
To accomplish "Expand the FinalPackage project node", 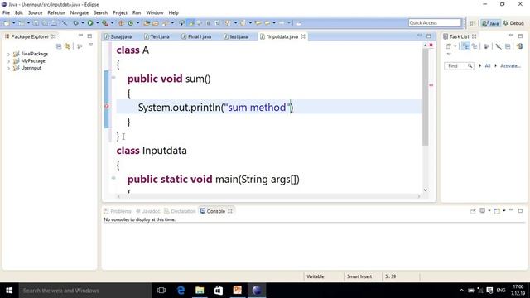I will coord(8,54).
